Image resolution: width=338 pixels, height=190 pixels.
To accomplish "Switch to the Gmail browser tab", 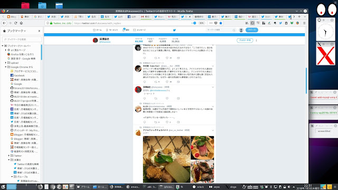I will coord(146,16).
